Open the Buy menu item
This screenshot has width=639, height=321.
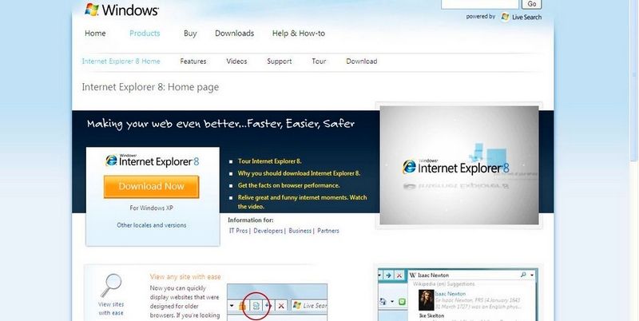190,34
